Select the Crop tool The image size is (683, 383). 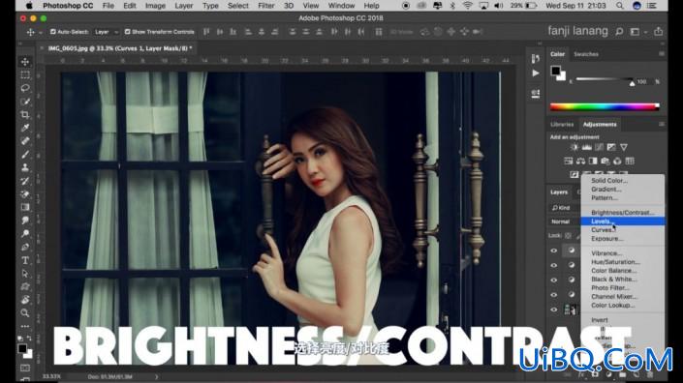pyautogui.click(x=25, y=114)
